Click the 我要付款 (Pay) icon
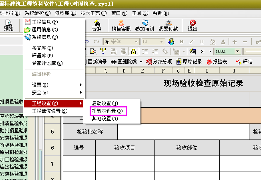Screen dimensions: 261x180 (x=169, y=26)
